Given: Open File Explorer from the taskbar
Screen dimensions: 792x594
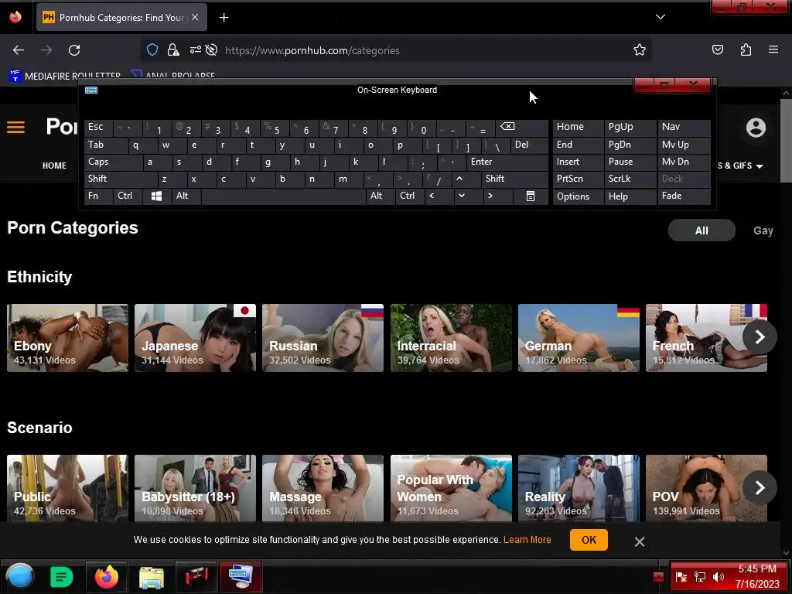Looking at the screenshot, I should (x=151, y=576).
